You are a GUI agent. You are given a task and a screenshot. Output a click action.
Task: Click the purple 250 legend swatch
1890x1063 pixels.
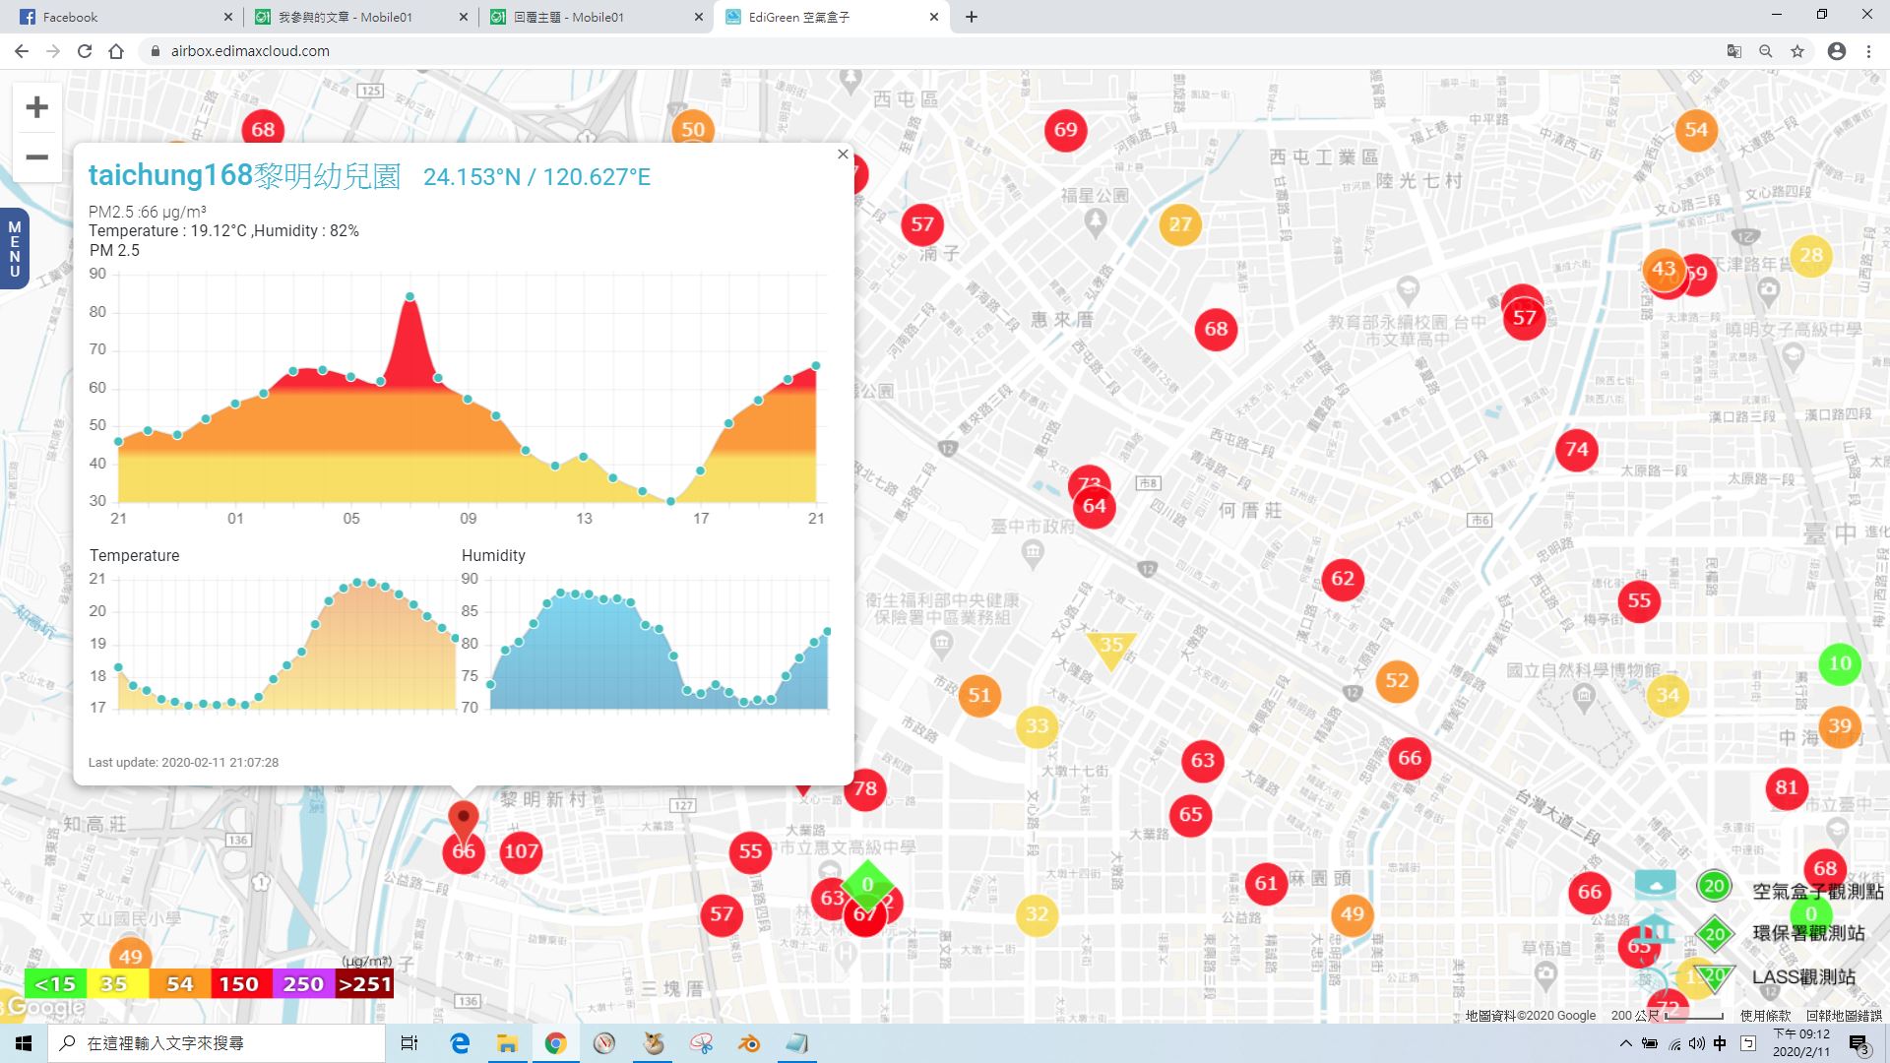[302, 984]
